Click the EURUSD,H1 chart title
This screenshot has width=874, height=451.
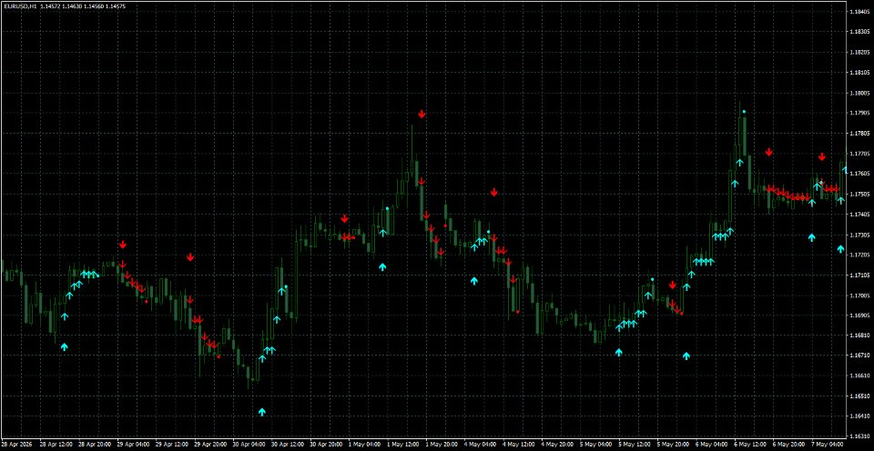click(x=20, y=6)
